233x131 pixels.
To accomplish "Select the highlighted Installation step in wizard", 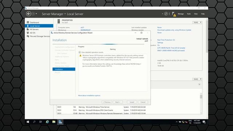I will click(64, 69).
